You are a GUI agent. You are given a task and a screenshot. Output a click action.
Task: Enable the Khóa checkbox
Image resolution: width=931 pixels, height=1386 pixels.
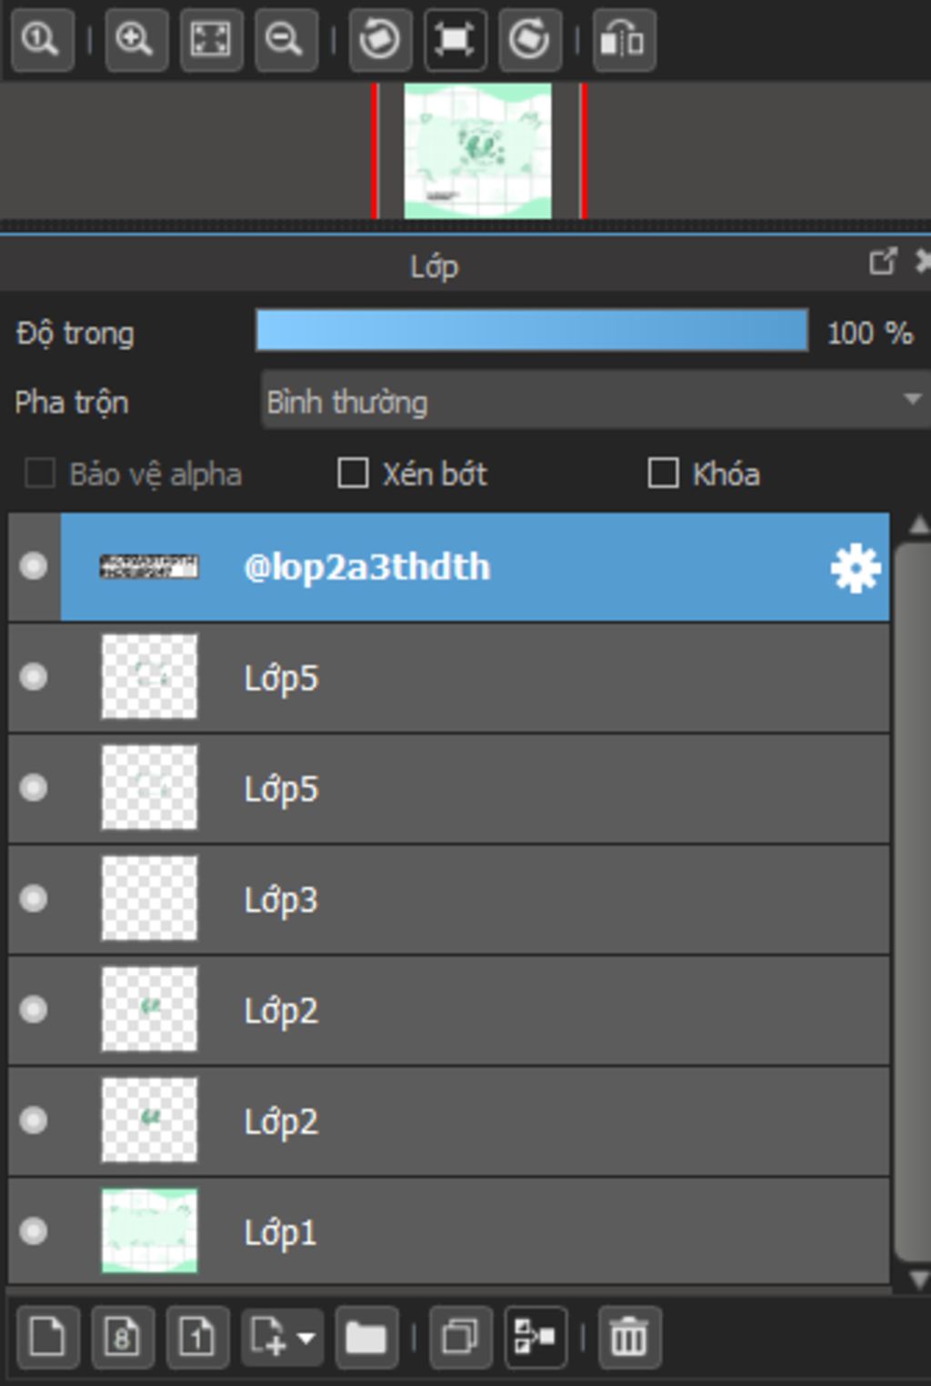pyautogui.click(x=663, y=473)
